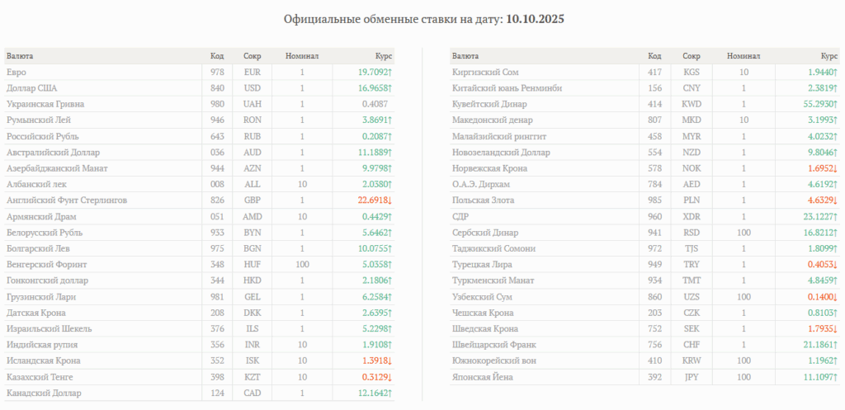
Task: Click the XDR abbreviation in the СДР row
Action: 692,217
